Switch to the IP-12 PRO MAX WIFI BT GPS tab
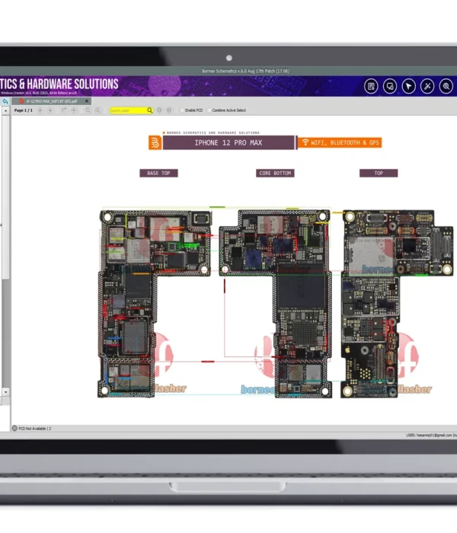This screenshot has width=457, height=533. (x=52, y=101)
